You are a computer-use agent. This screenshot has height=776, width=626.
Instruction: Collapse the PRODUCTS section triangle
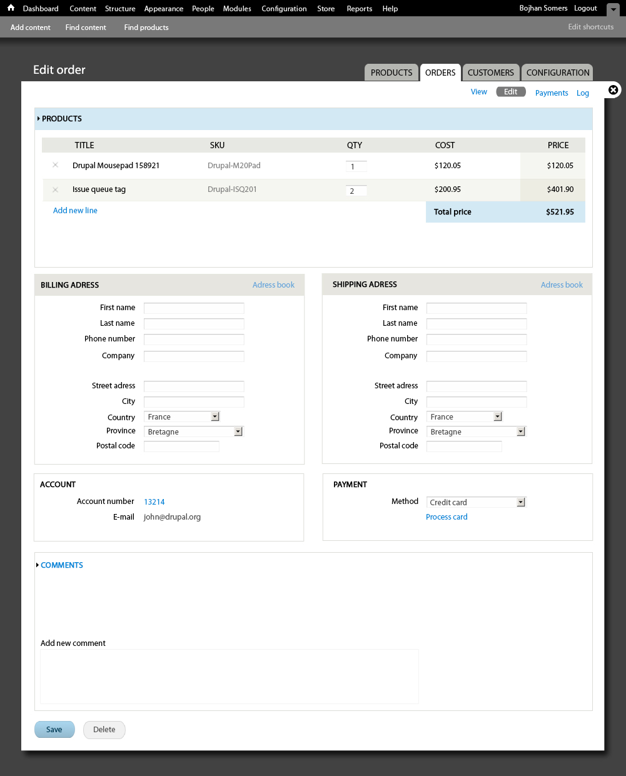(38, 118)
